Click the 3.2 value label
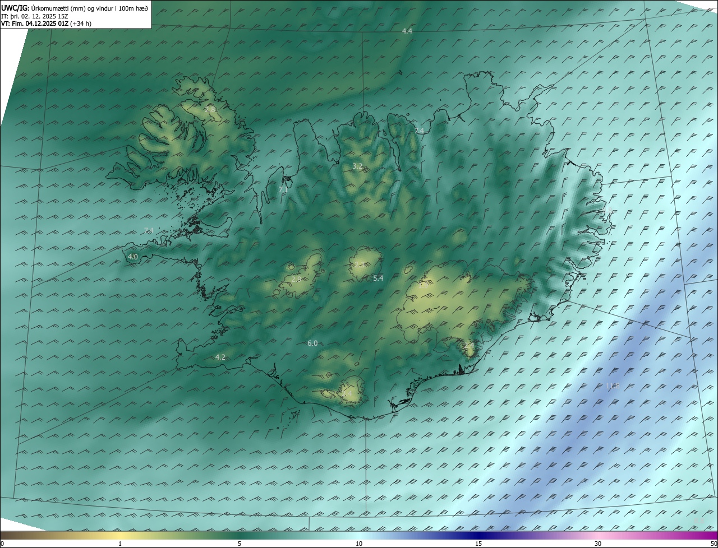718x548 pixels. coord(357,166)
